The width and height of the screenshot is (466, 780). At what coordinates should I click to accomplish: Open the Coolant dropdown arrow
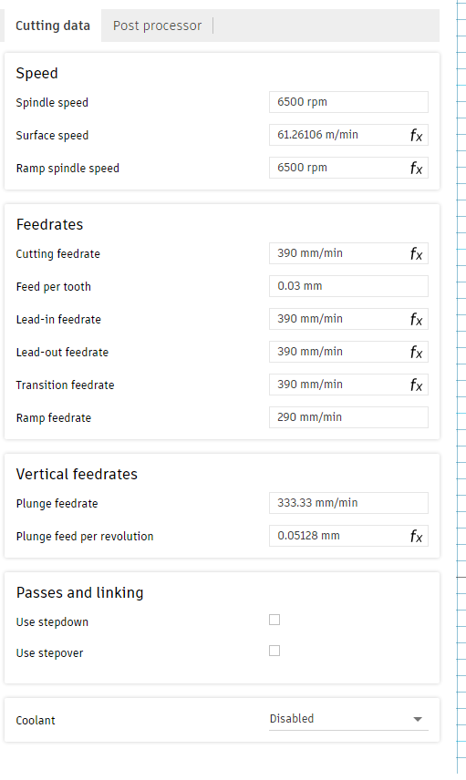tap(418, 719)
